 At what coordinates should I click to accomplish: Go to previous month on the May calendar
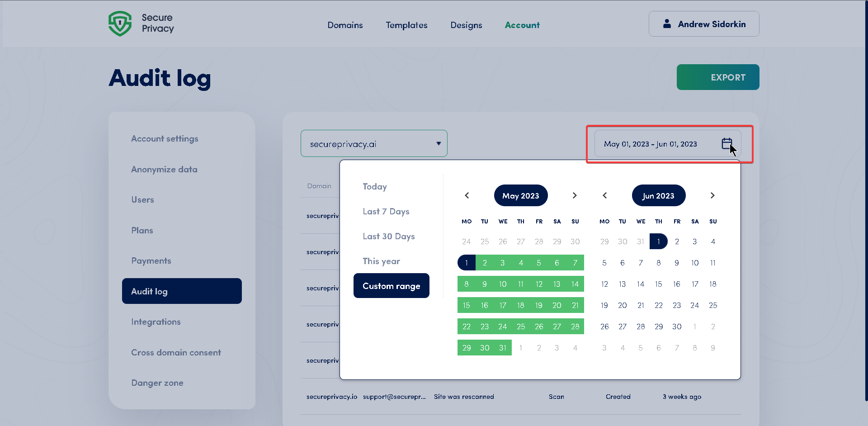coord(467,195)
